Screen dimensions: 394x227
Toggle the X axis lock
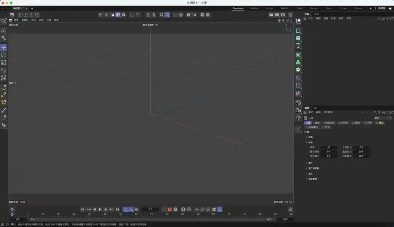tap(20, 15)
